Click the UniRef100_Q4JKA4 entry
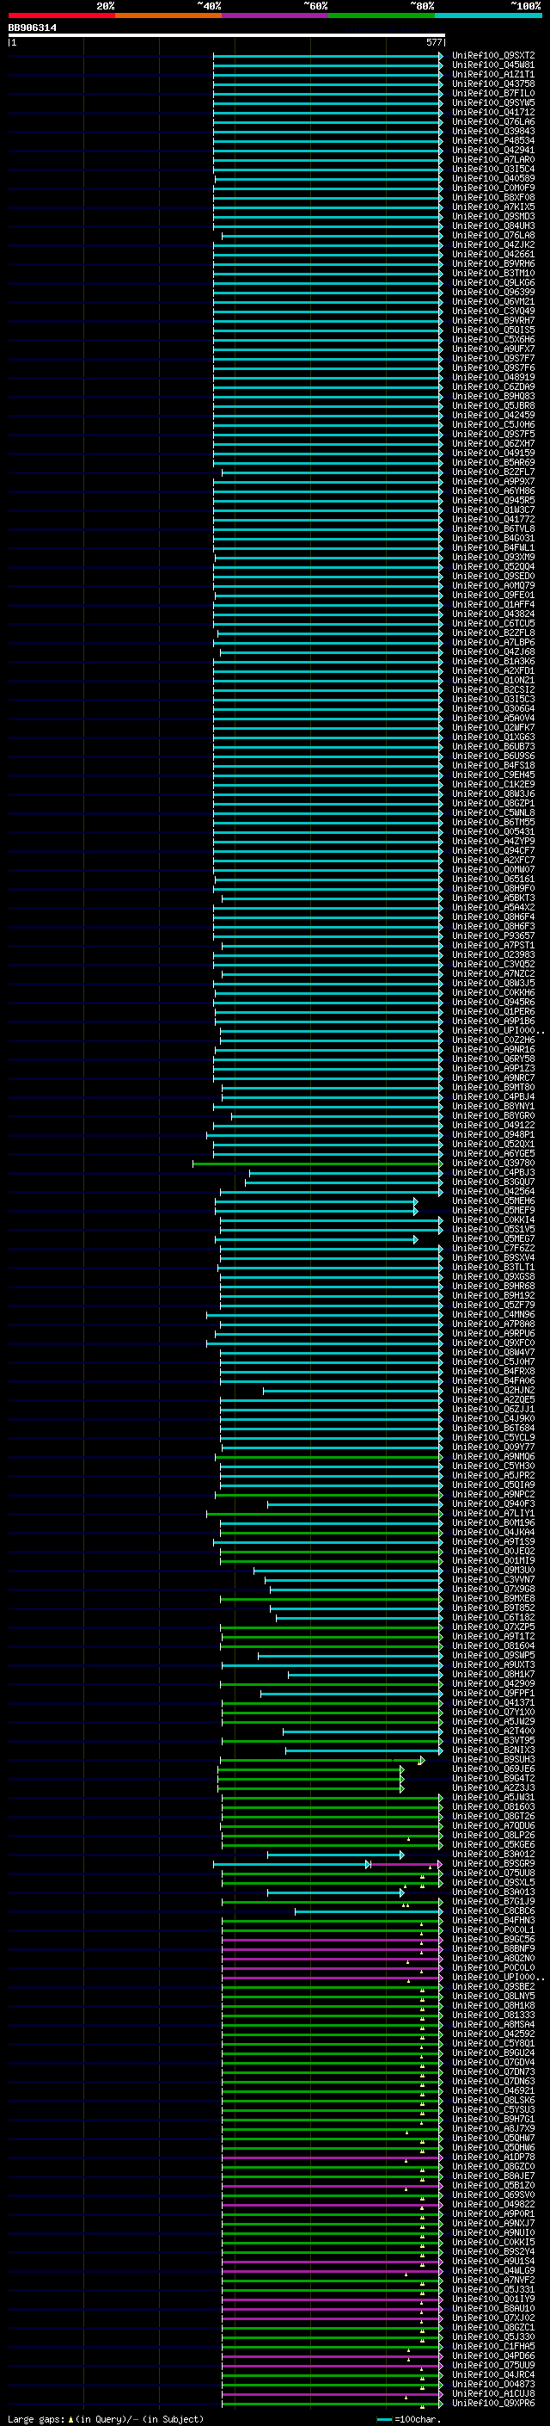 click(x=493, y=1532)
